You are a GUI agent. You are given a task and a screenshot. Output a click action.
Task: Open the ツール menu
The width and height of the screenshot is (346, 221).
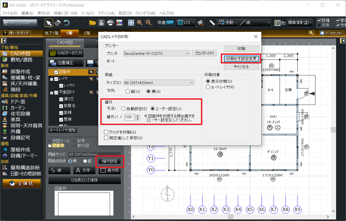(x=87, y=13)
